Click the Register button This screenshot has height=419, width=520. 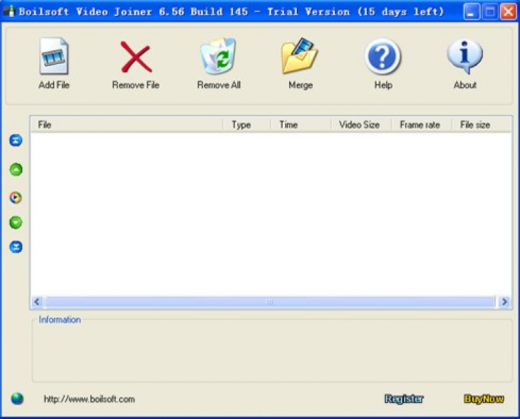coord(404,399)
